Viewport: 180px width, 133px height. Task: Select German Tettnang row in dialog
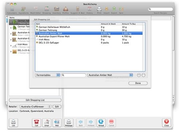click(89, 30)
